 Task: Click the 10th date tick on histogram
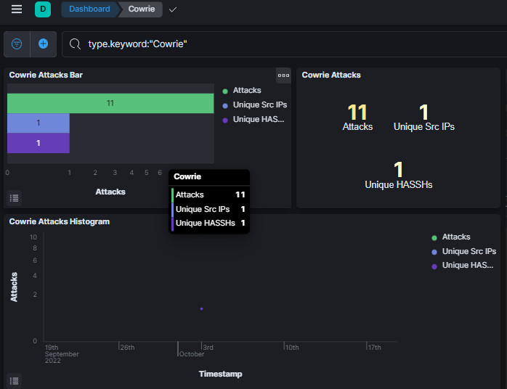[292, 348]
